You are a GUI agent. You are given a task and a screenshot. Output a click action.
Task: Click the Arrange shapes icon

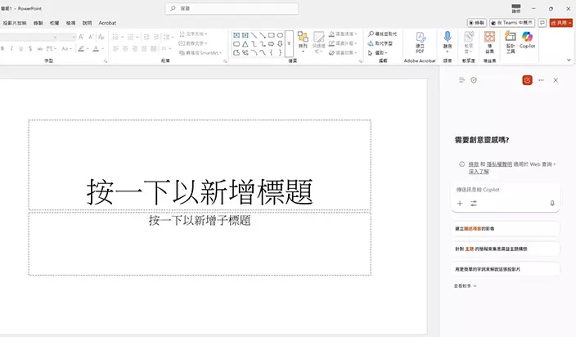[x=303, y=41]
